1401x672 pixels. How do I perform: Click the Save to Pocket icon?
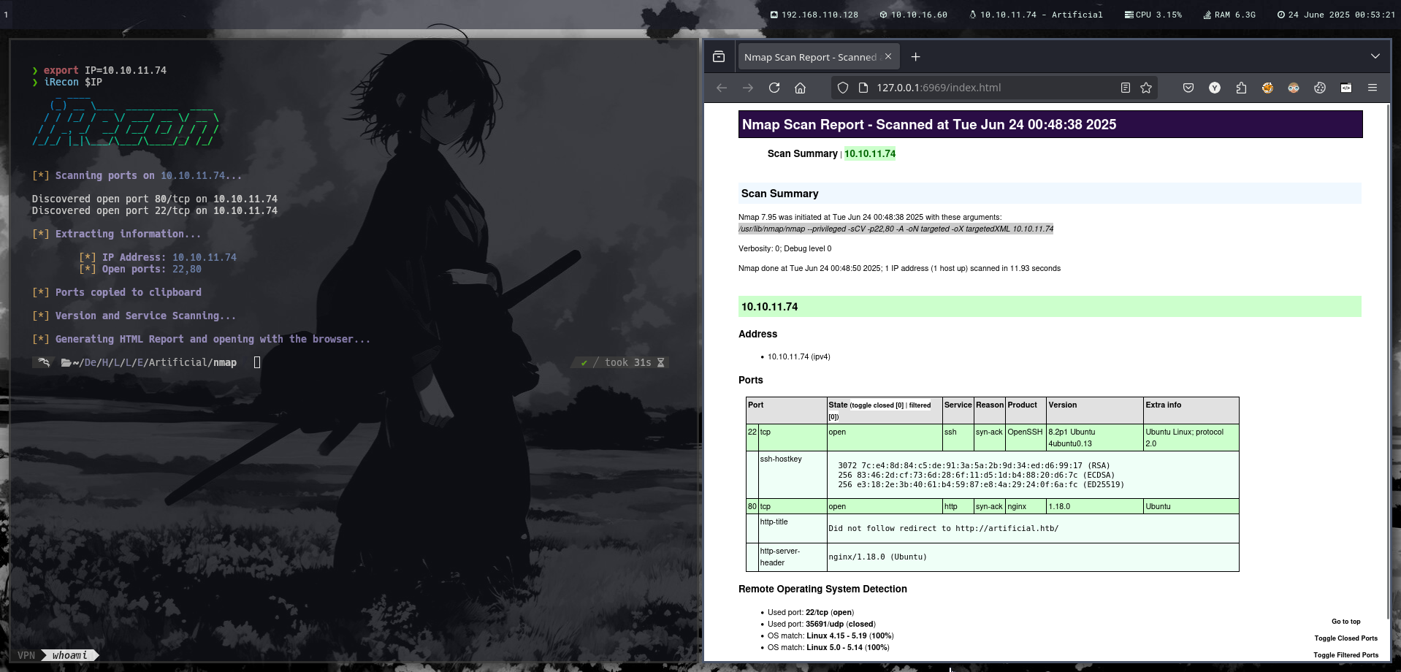pos(1188,88)
